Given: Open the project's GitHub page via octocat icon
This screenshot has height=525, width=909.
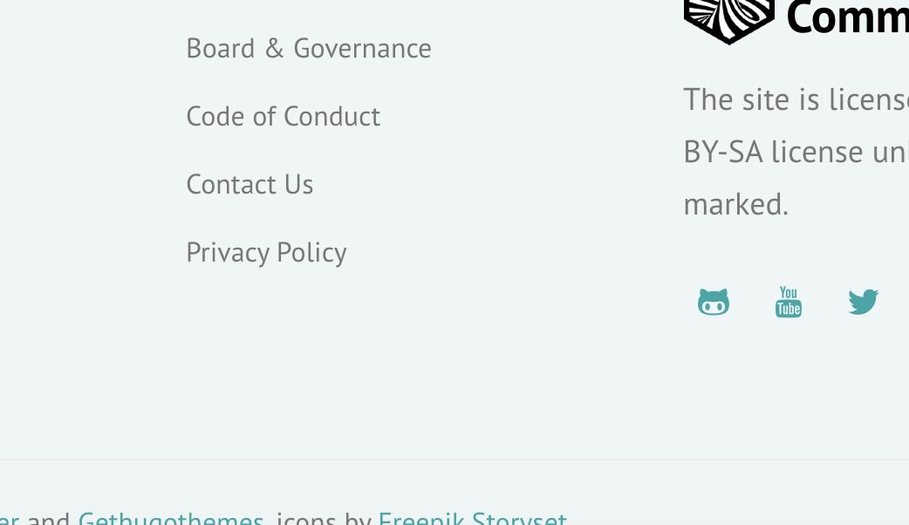Looking at the screenshot, I should point(714,301).
